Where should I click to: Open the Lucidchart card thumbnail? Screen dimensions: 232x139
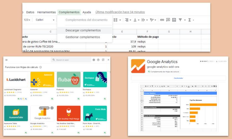[16, 80]
